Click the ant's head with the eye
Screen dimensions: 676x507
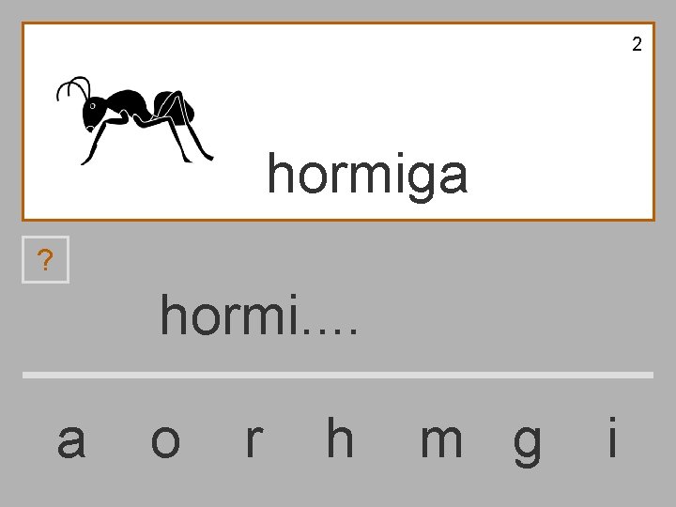93,113
